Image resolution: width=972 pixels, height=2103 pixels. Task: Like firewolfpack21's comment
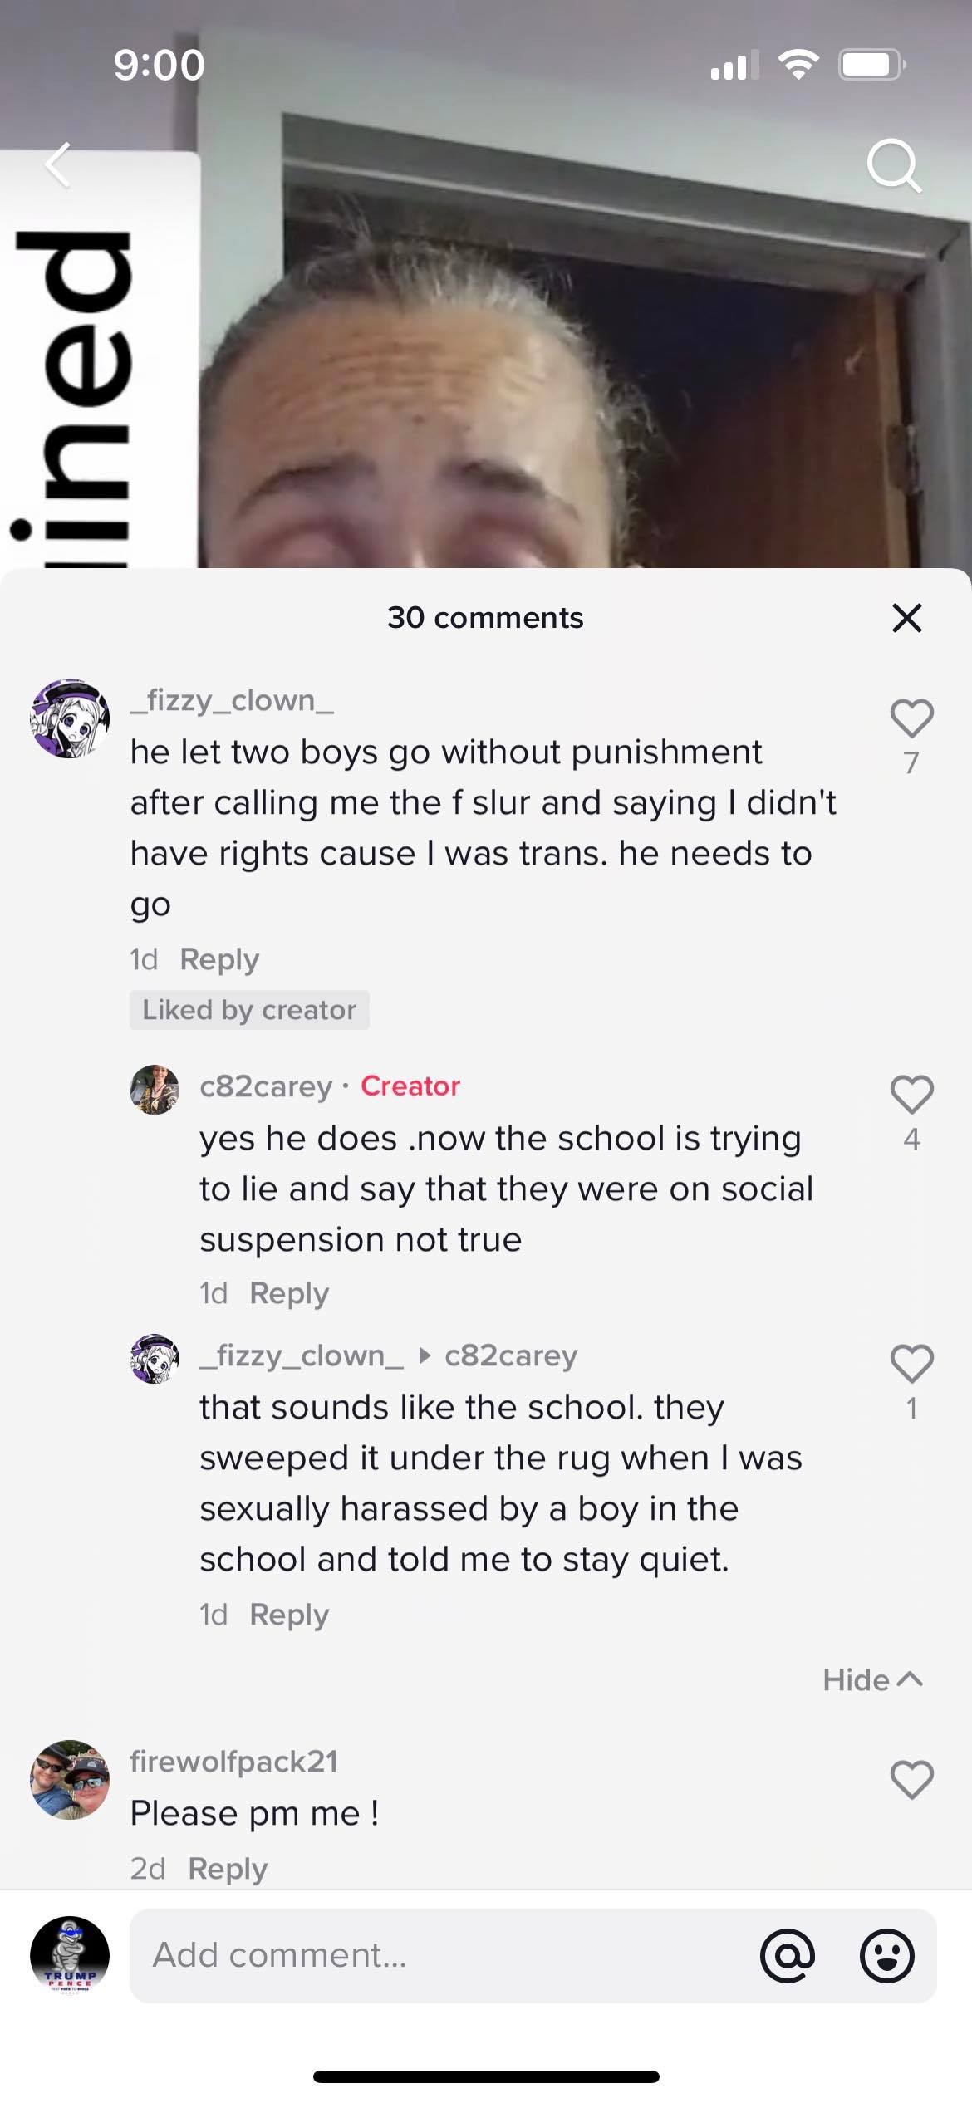tap(911, 1779)
